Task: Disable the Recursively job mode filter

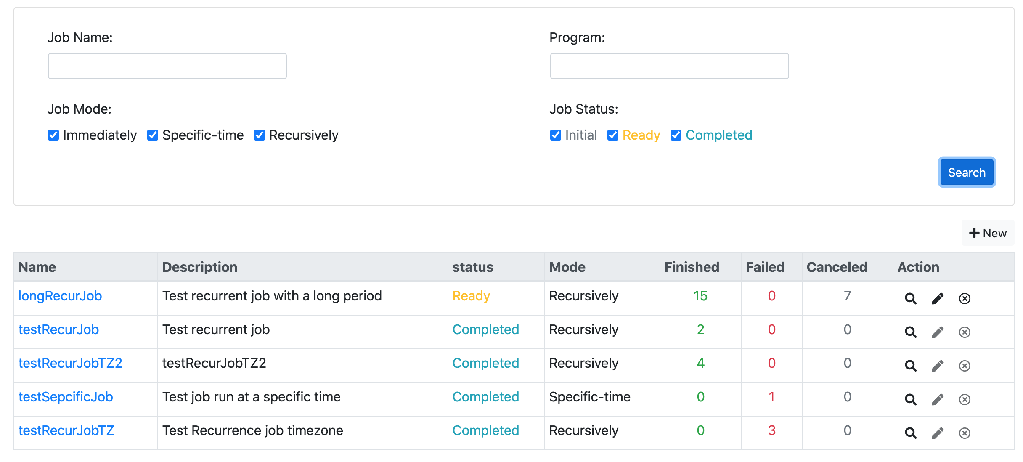Action: 260,135
